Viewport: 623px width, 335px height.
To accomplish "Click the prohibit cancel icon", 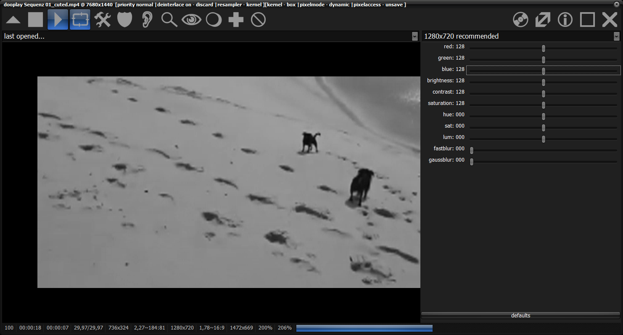I will 258,20.
